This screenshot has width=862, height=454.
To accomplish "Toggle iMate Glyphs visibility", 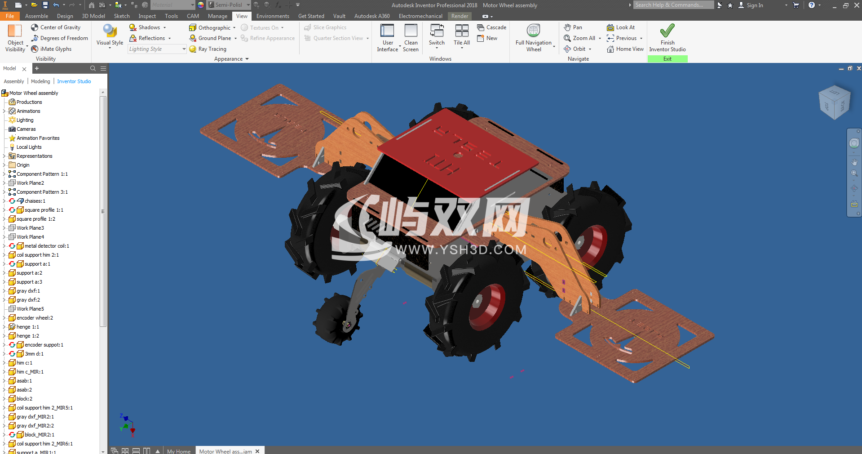I will 51,49.
